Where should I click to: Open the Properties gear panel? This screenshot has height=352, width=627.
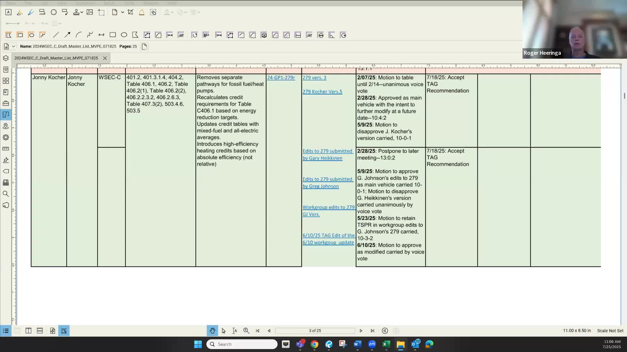[6, 137]
